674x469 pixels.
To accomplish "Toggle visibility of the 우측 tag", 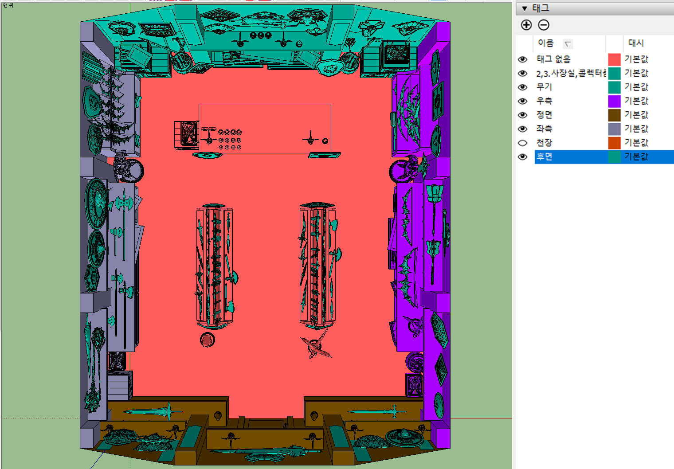I will [523, 101].
